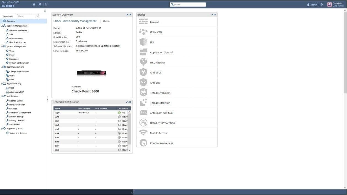Open the View mode dropdown showing Basic

coord(28,16)
